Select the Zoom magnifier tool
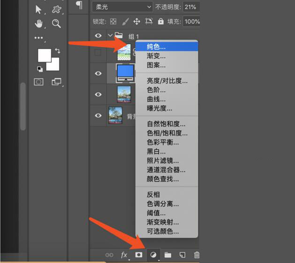 point(56,23)
